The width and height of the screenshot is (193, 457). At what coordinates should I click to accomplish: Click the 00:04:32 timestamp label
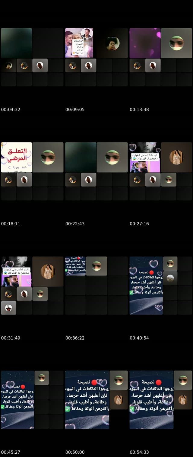pos(11,109)
